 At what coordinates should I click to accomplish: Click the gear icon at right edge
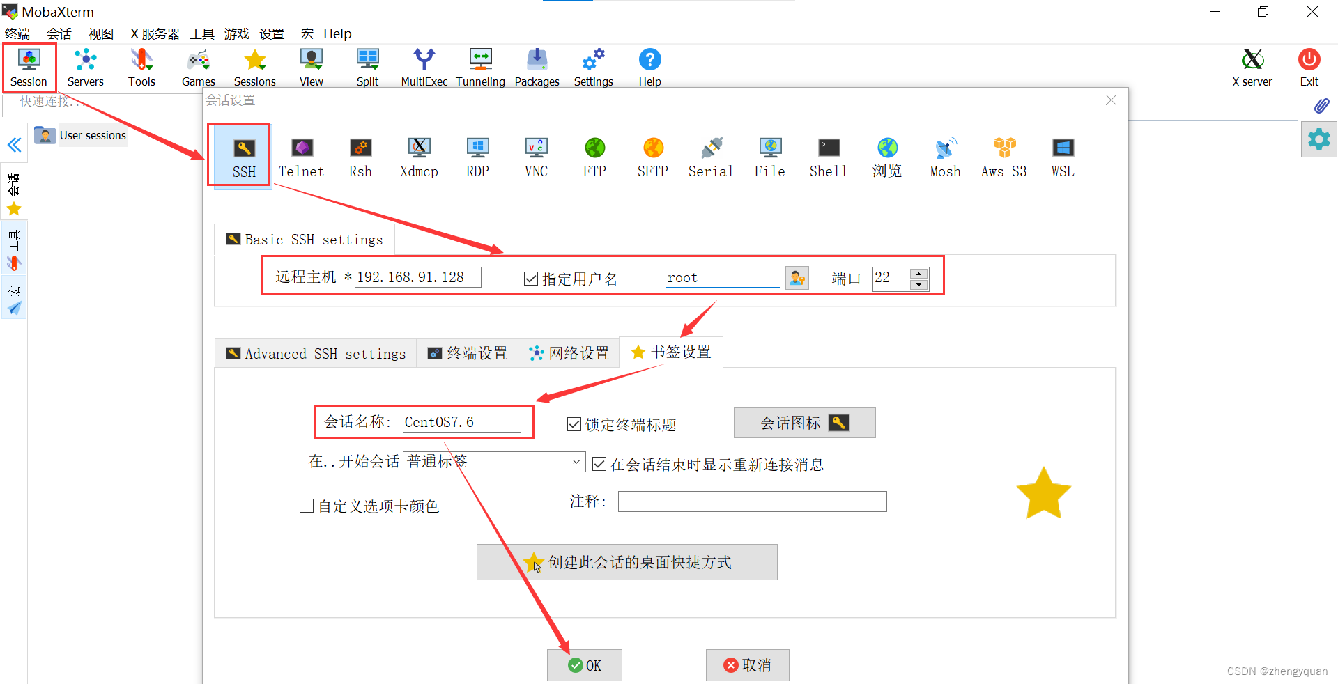click(1318, 139)
